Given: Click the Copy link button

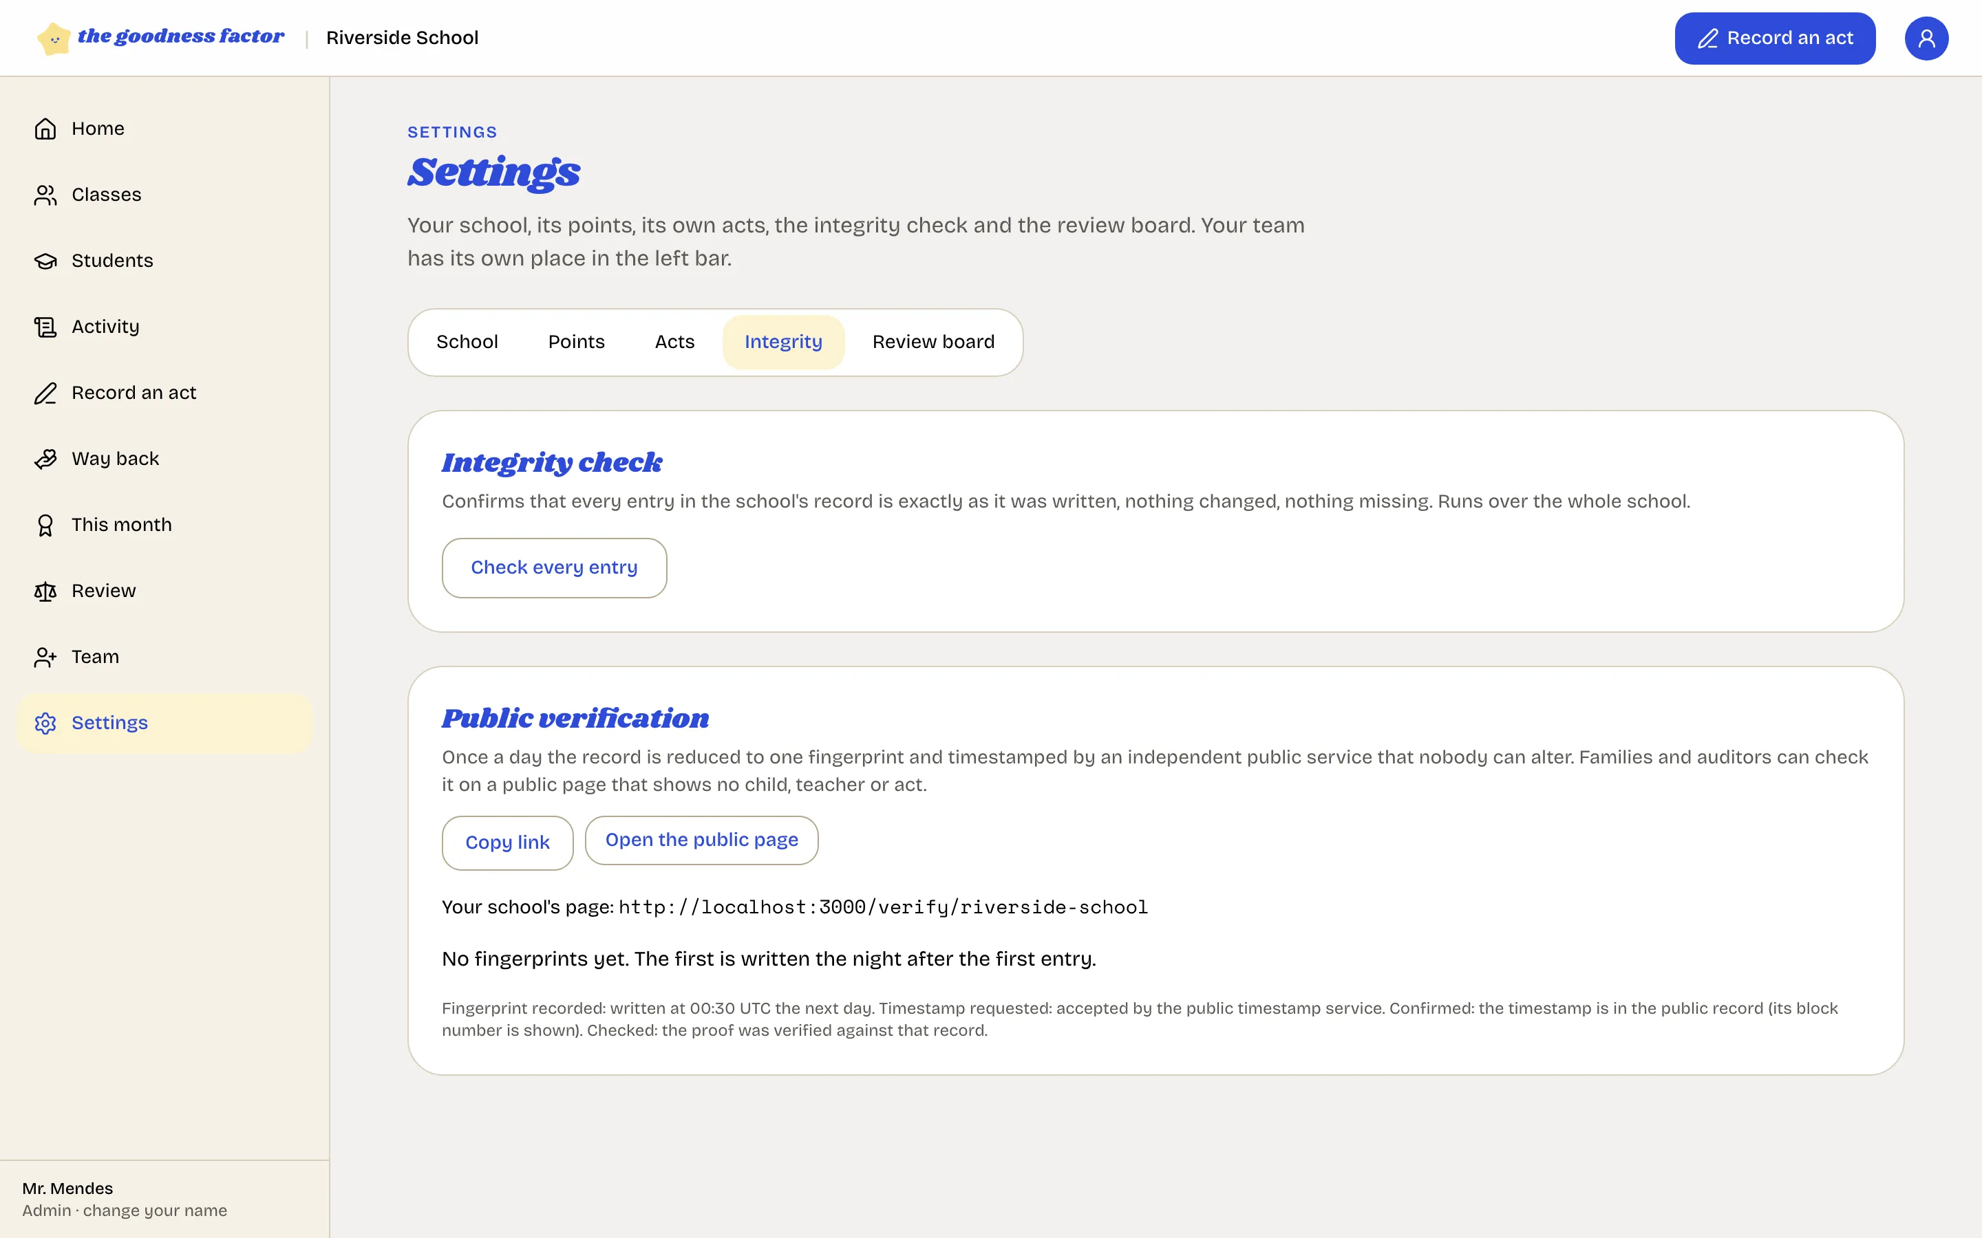Looking at the screenshot, I should point(508,843).
